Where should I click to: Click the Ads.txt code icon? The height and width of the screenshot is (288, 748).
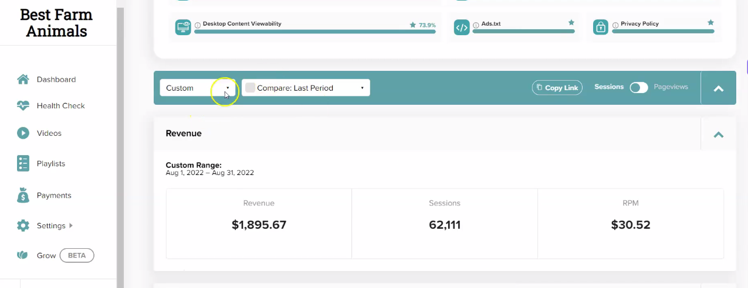462,28
